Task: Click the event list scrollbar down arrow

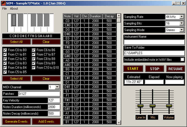Action: tap(119, 123)
